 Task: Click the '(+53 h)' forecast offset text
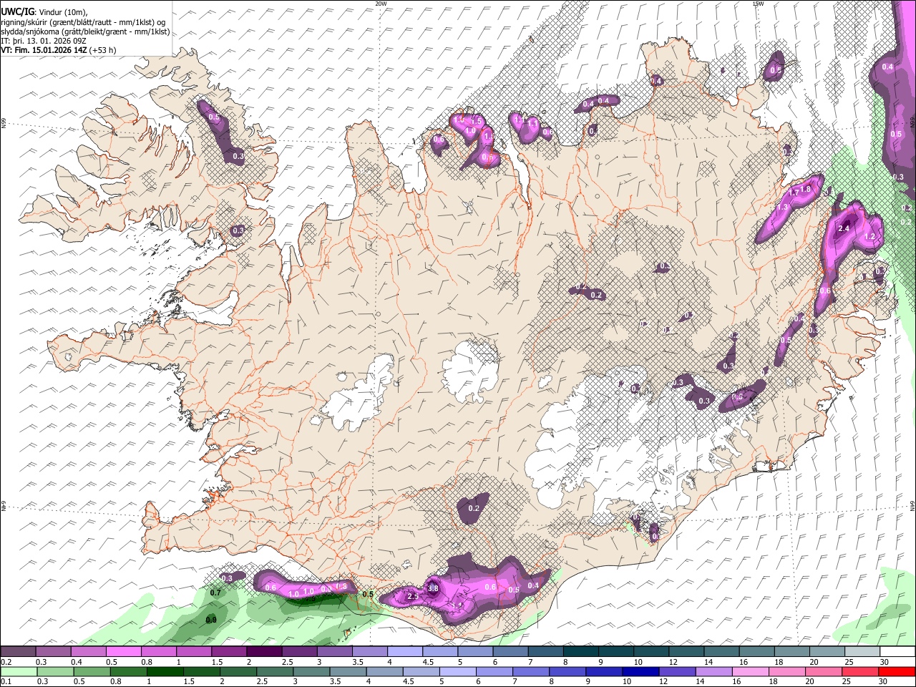coord(103,50)
